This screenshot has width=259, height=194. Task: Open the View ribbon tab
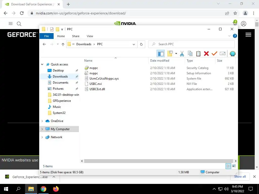pos(90,36)
